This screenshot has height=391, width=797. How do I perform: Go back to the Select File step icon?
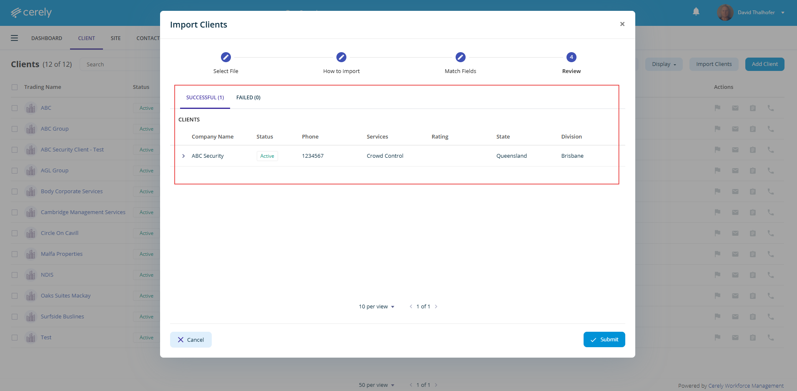pyautogui.click(x=226, y=57)
